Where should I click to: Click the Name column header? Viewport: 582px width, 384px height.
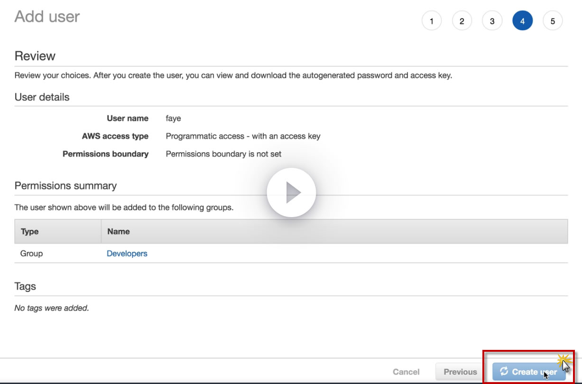click(119, 231)
